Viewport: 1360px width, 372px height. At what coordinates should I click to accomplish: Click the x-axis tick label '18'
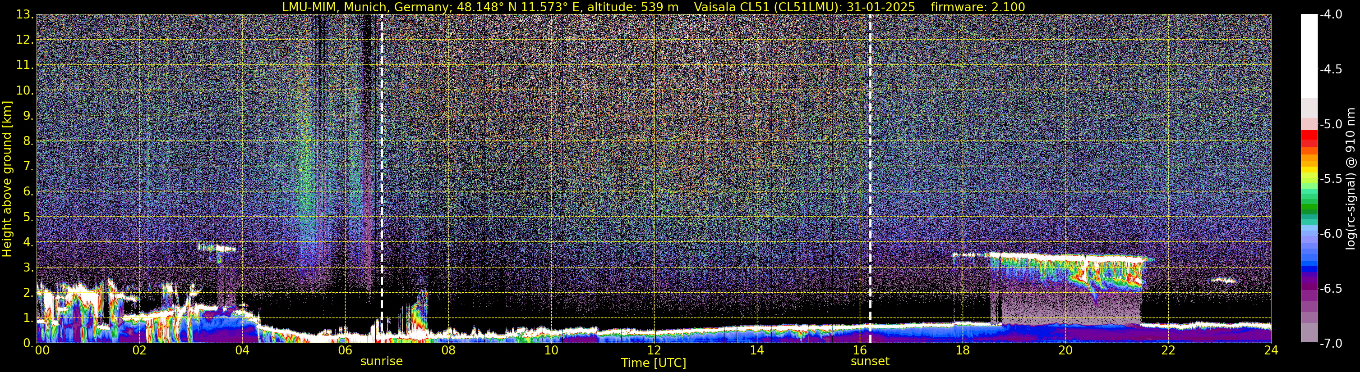pos(963,350)
